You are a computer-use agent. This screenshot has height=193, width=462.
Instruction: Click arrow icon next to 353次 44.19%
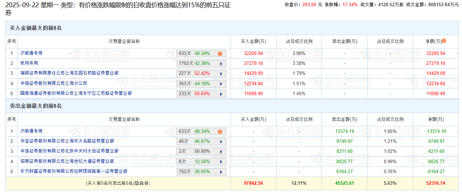coord(221,83)
